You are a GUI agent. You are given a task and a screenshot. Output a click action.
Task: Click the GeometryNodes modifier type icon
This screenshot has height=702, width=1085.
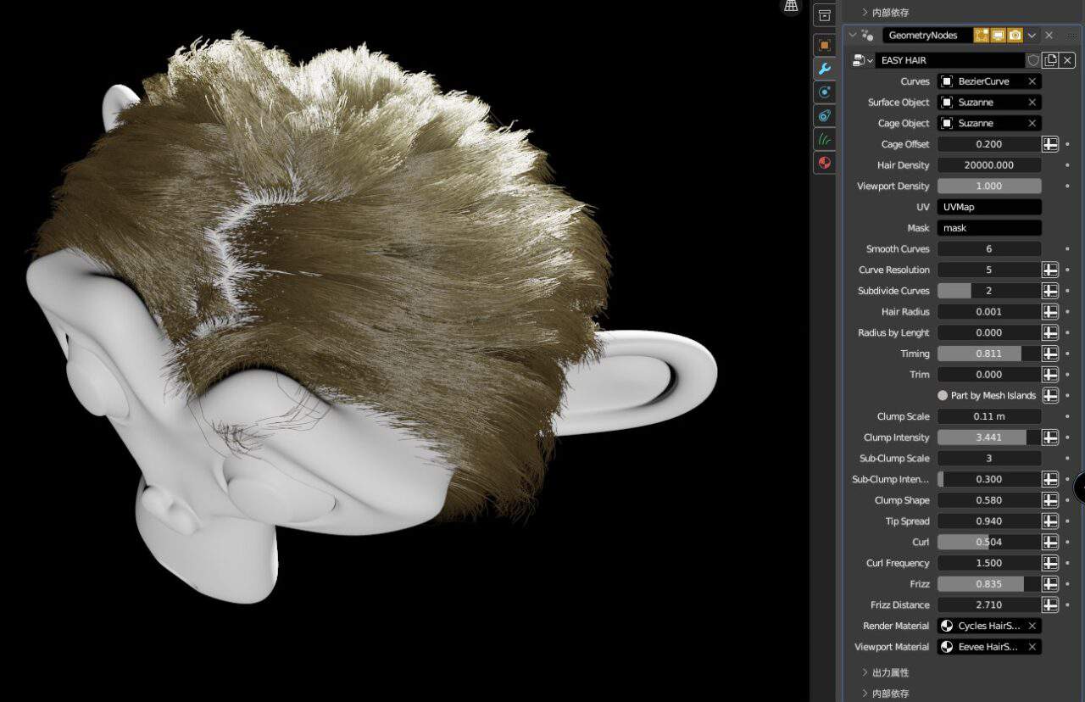[x=867, y=36]
